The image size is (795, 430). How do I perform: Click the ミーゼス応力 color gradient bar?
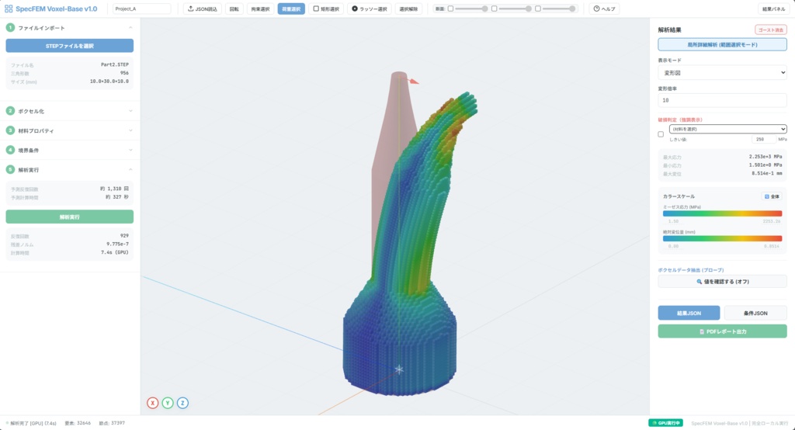click(722, 213)
